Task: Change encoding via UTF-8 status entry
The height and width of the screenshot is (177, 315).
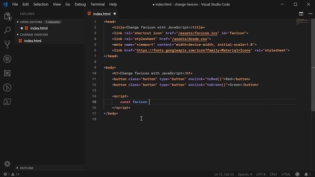Action: 261,174
